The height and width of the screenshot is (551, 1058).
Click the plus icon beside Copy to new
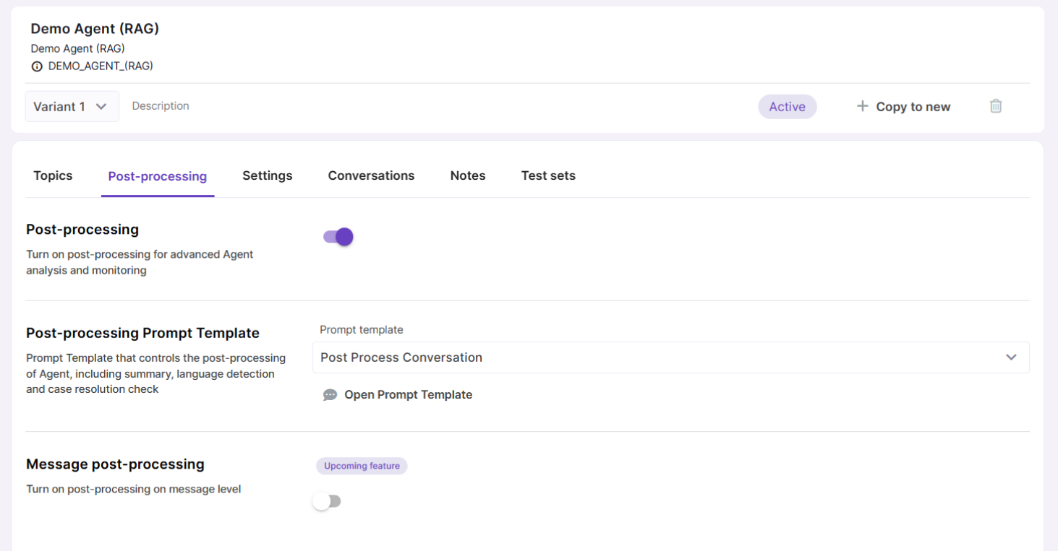(862, 106)
